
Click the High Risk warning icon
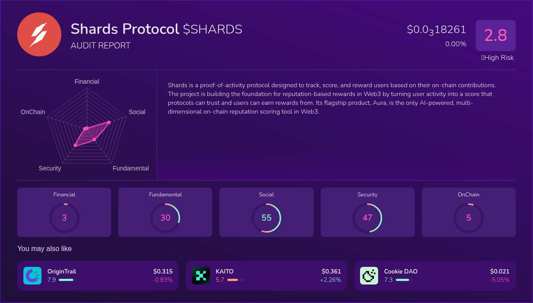[x=482, y=58]
